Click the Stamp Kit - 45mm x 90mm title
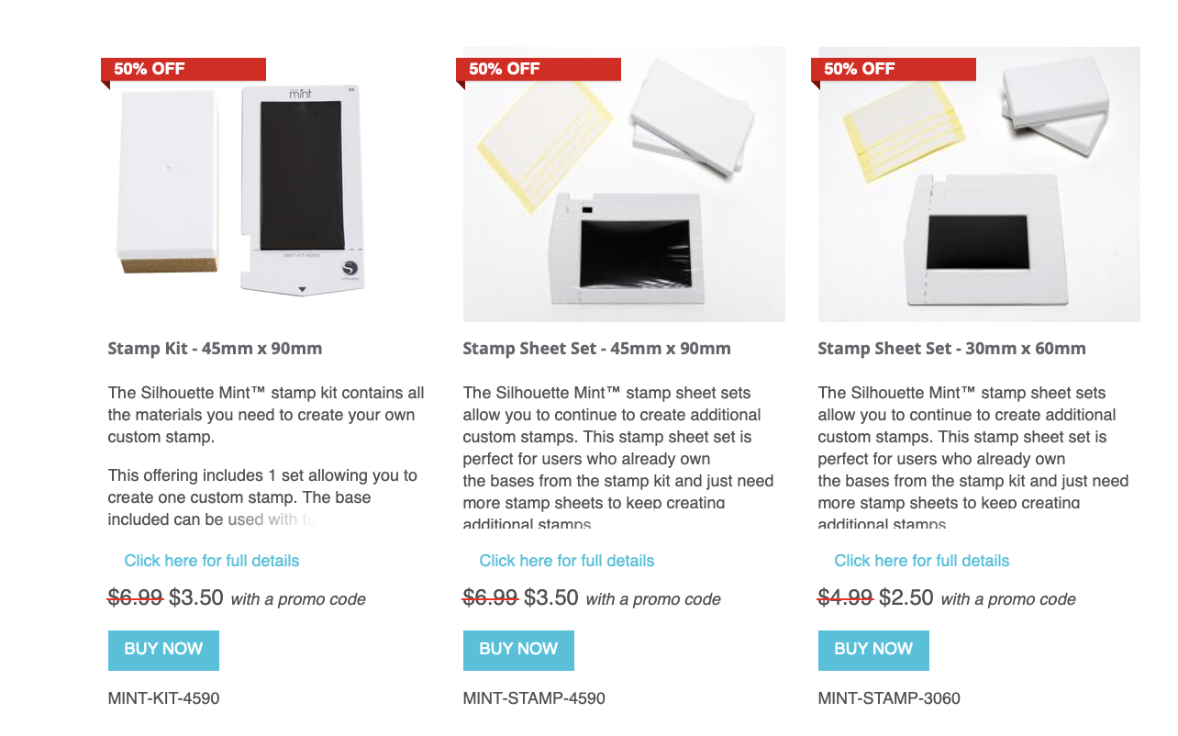The width and height of the screenshot is (1178, 736). coord(215,349)
